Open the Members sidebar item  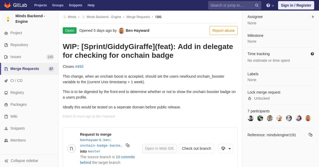29,140
